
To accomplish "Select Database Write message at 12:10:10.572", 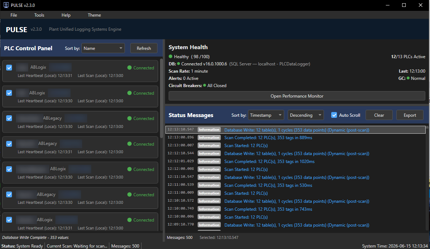I will pyautogui.click(x=295, y=201).
